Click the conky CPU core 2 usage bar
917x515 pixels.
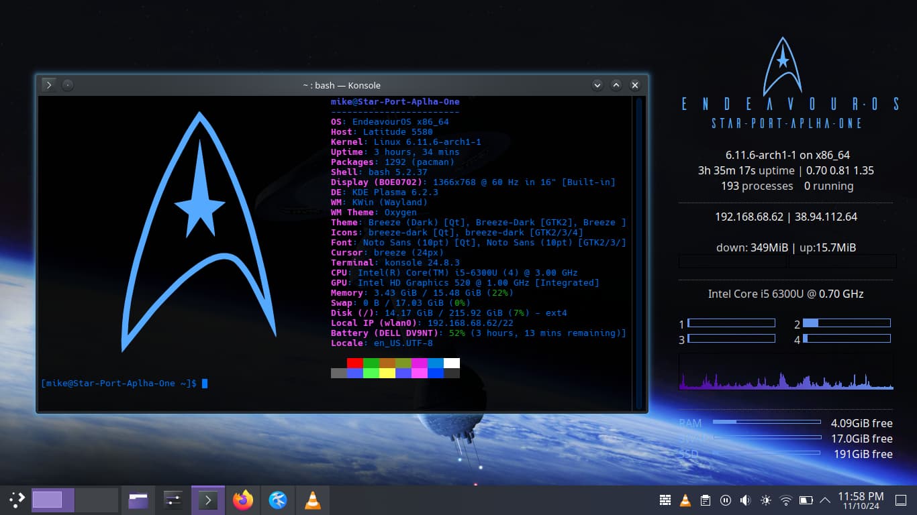(847, 323)
